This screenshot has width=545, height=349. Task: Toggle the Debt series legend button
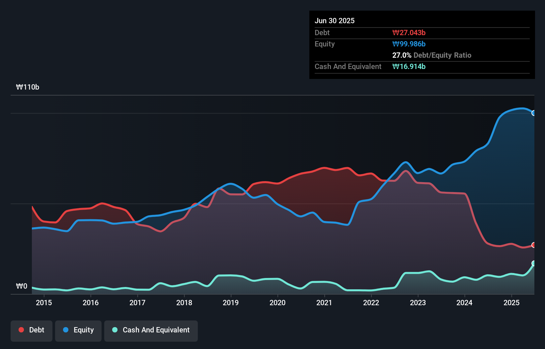pyautogui.click(x=31, y=331)
